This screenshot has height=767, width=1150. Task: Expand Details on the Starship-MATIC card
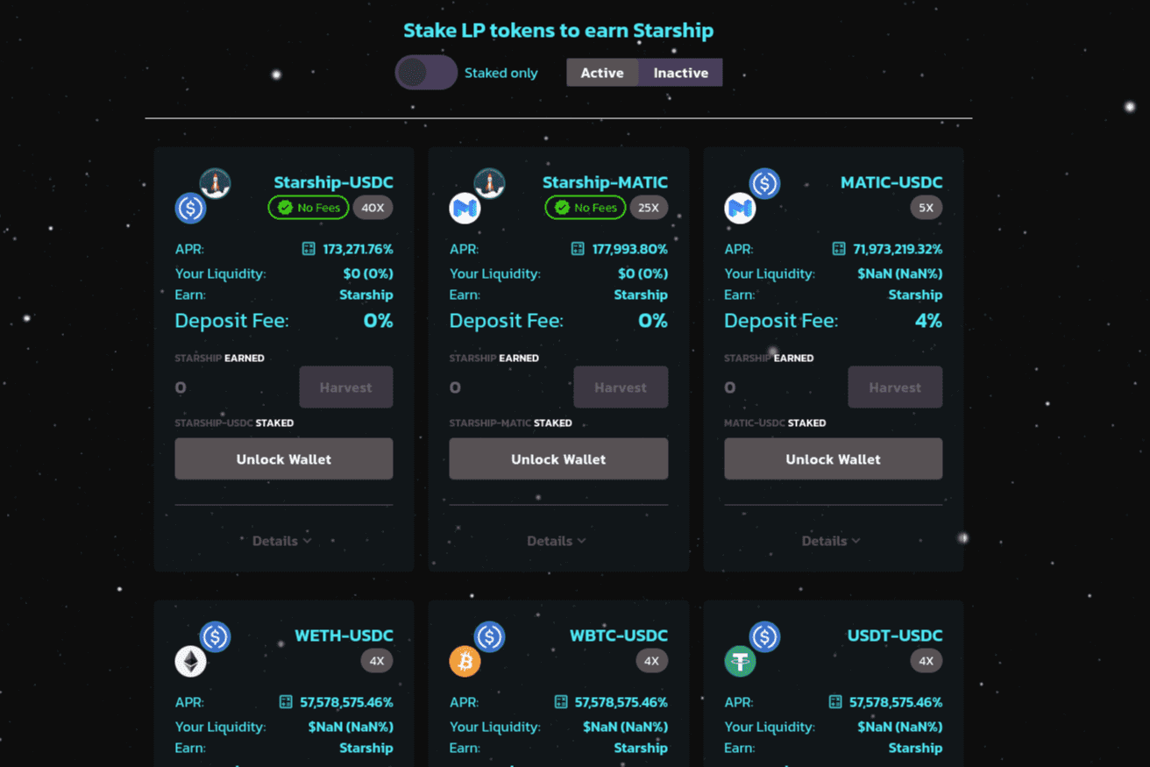(556, 541)
